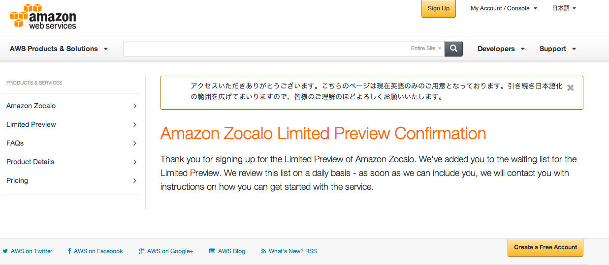Viewport: 609px width, 265px height.
Task: Click Create a Free Account button
Action: 545,247
